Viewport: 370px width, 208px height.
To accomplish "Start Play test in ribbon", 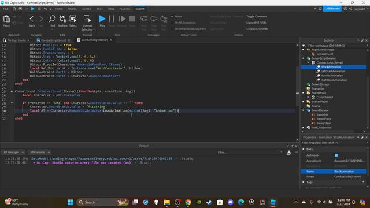I will 102,19.
